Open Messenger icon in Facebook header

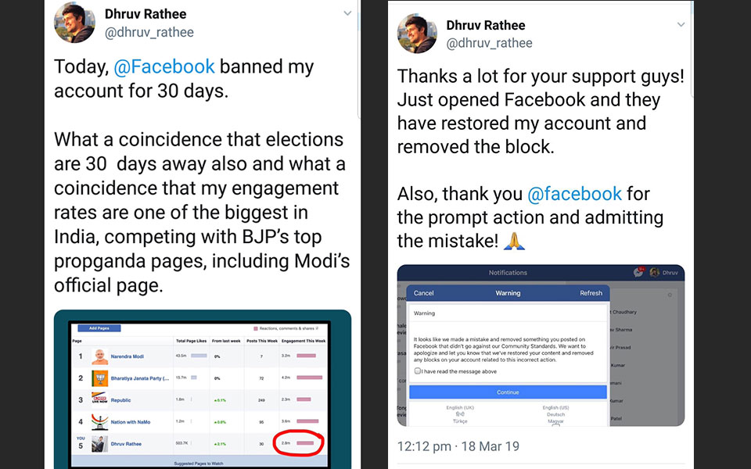point(638,273)
